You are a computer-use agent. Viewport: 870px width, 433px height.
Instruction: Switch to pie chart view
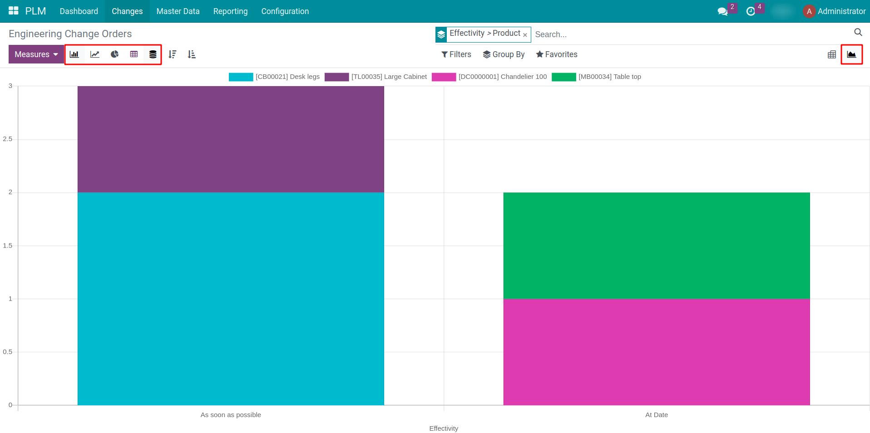coord(114,54)
